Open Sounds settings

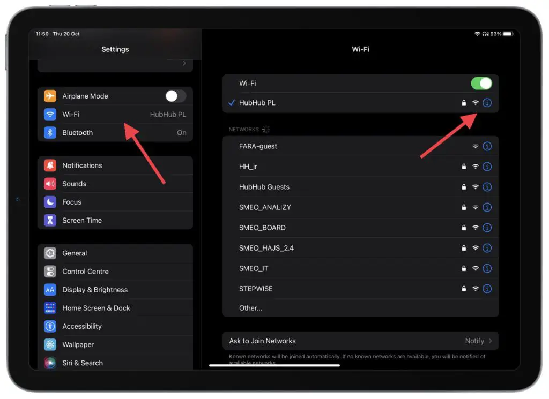coord(115,184)
